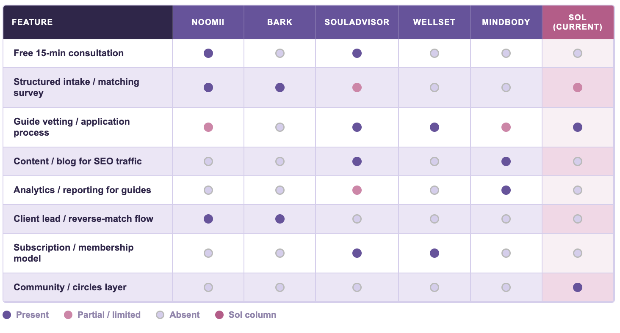Click the 'Free 15-min consultation' row label
Screen dimensions: 620x333
(69, 53)
